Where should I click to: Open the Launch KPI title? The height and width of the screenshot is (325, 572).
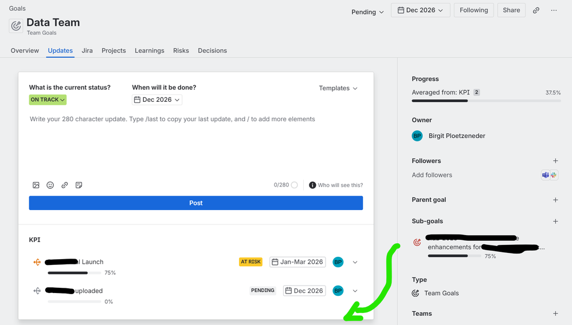tap(74, 262)
